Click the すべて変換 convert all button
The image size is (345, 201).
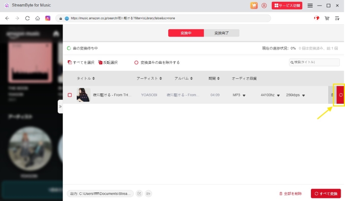click(326, 194)
